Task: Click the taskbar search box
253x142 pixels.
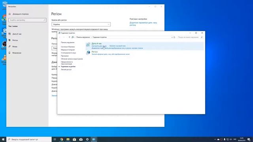Action: pyautogui.click(x=29, y=139)
